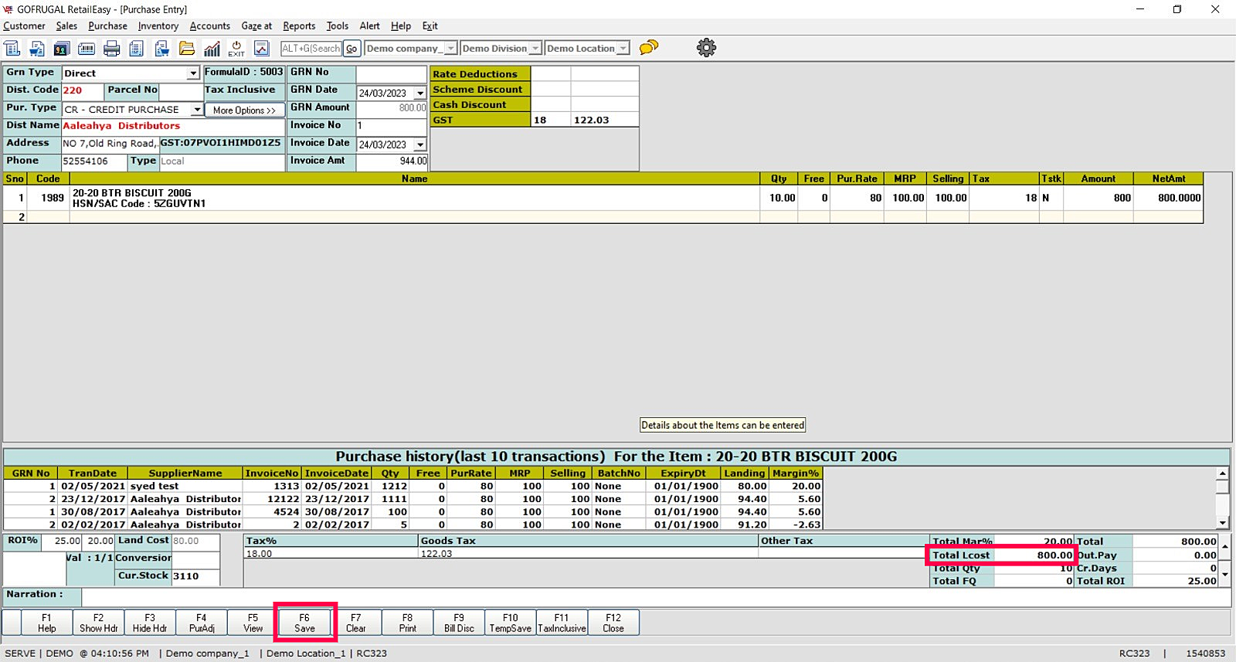Click the customers people icon in toolbar
The image size is (1236, 662).
(x=61, y=49)
